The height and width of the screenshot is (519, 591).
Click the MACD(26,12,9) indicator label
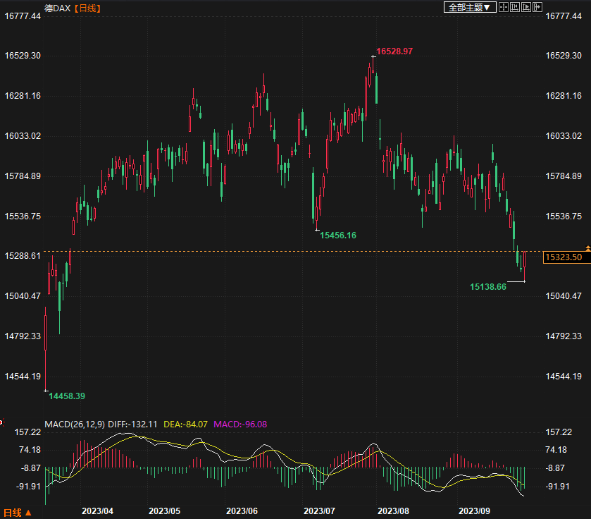point(75,424)
